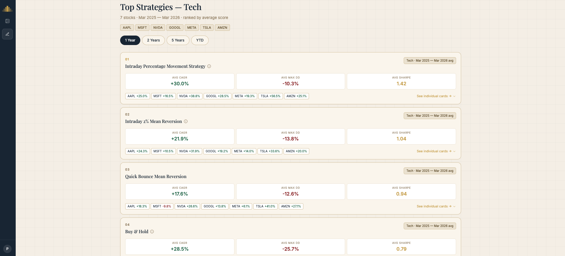
Task: Click the MSFT -9.8% chip
Action: pyautogui.click(x=162, y=206)
